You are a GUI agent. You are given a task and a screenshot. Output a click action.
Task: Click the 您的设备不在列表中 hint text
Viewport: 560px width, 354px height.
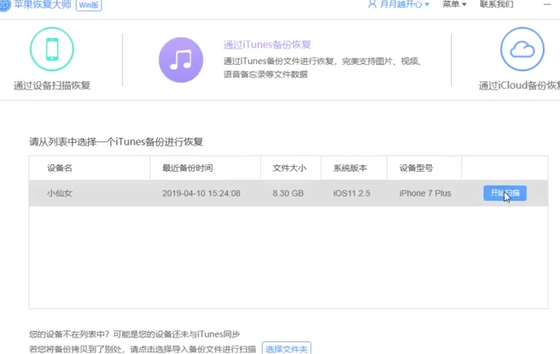[135, 334]
